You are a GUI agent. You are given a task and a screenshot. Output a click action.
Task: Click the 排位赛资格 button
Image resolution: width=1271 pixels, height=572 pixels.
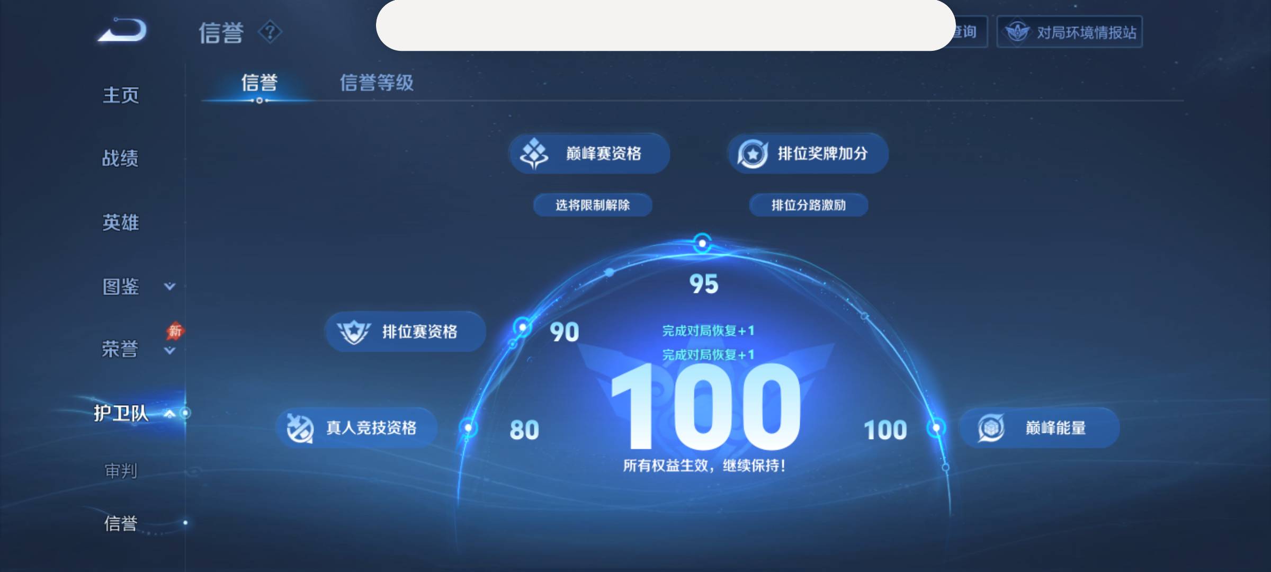click(x=406, y=332)
